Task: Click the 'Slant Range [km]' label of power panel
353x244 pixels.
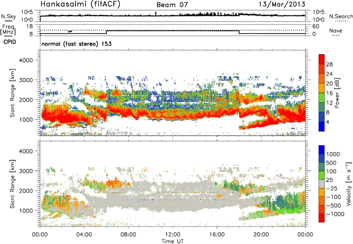Action: click(12, 93)
